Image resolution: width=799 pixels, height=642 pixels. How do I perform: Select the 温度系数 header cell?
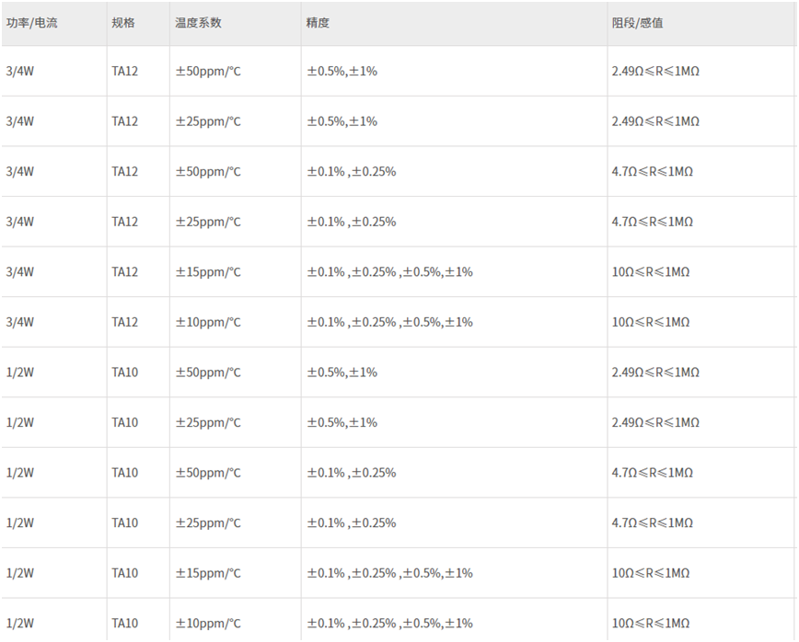[x=199, y=23]
